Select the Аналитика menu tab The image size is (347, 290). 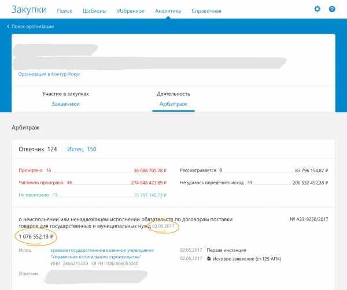(x=168, y=10)
